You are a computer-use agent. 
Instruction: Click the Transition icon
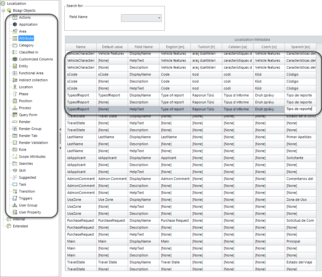15,192
